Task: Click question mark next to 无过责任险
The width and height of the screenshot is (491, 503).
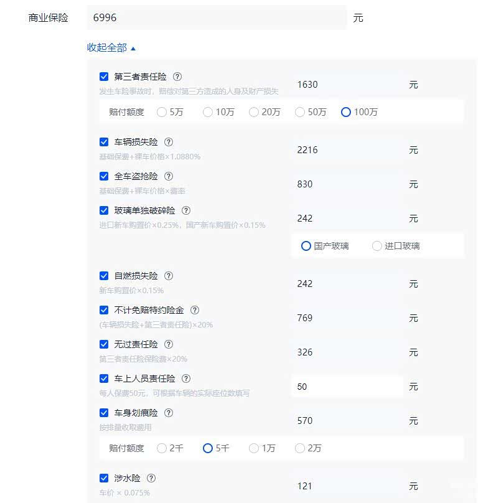Action: point(169,344)
